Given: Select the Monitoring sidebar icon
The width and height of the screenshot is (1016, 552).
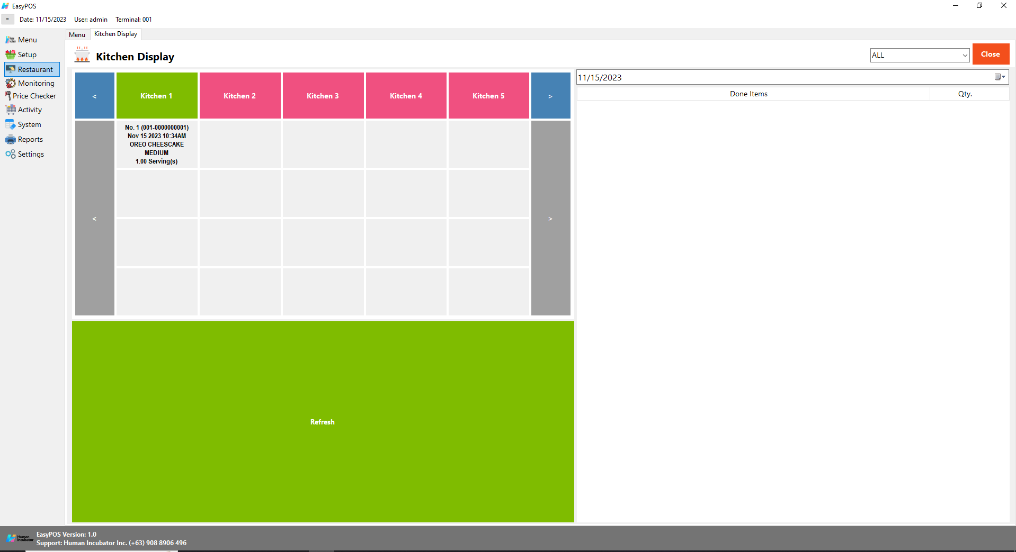Looking at the screenshot, I should [x=10, y=83].
